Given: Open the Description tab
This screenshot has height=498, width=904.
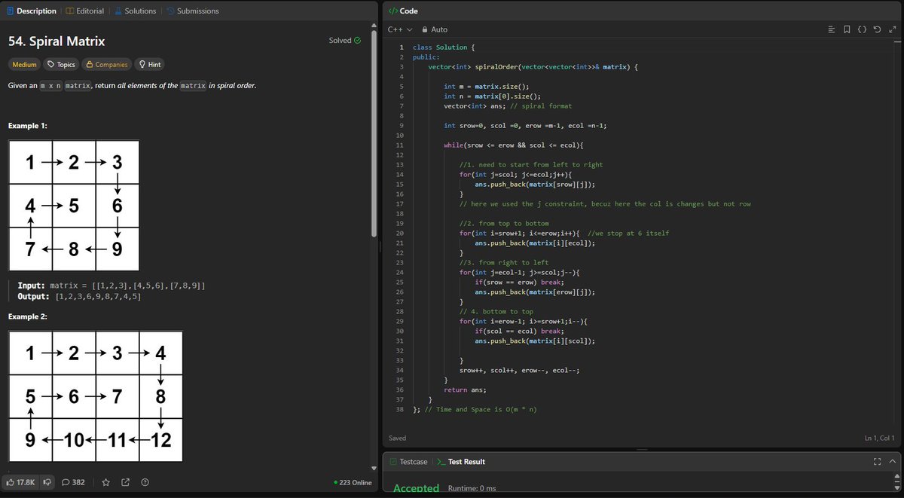Looking at the screenshot, I should coord(32,11).
